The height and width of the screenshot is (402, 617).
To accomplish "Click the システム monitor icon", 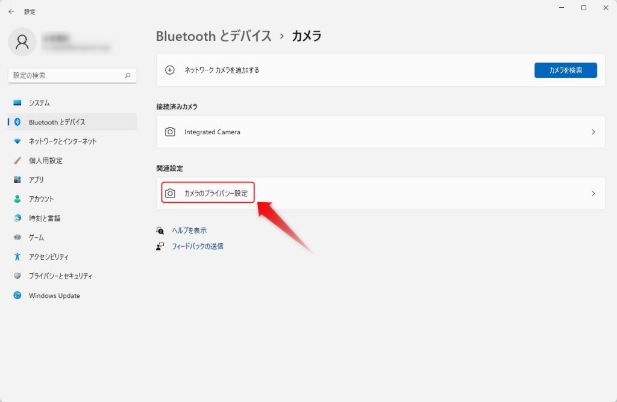I will coord(17,102).
